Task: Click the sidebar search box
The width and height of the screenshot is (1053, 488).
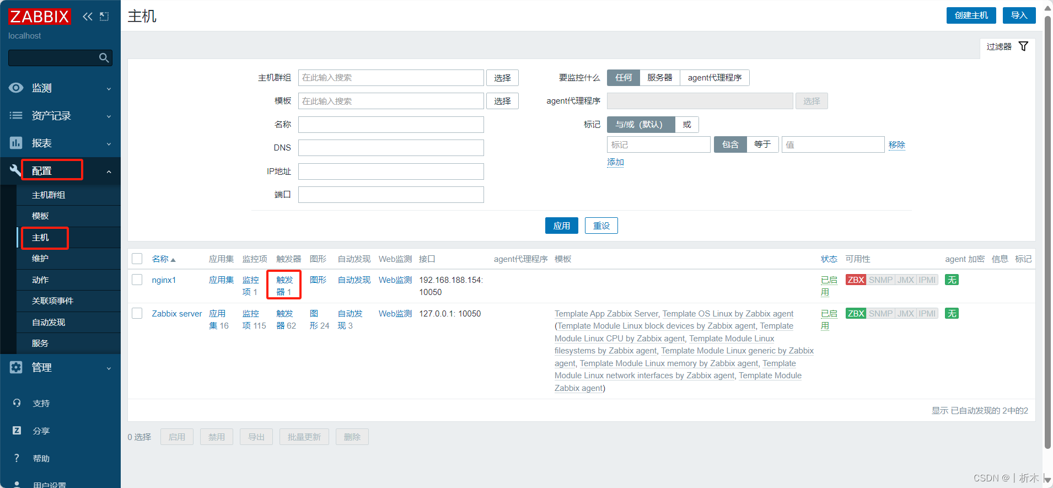Action: pyautogui.click(x=60, y=58)
